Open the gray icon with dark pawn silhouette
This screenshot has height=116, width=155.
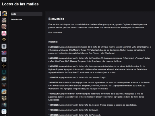click(4, 46)
